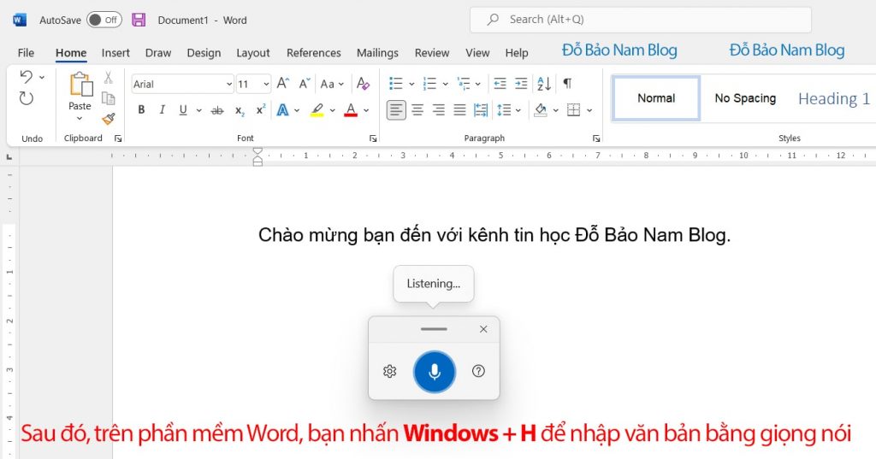
Task: Click the Distributed alignment icon
Action: [x=481, y=110]
